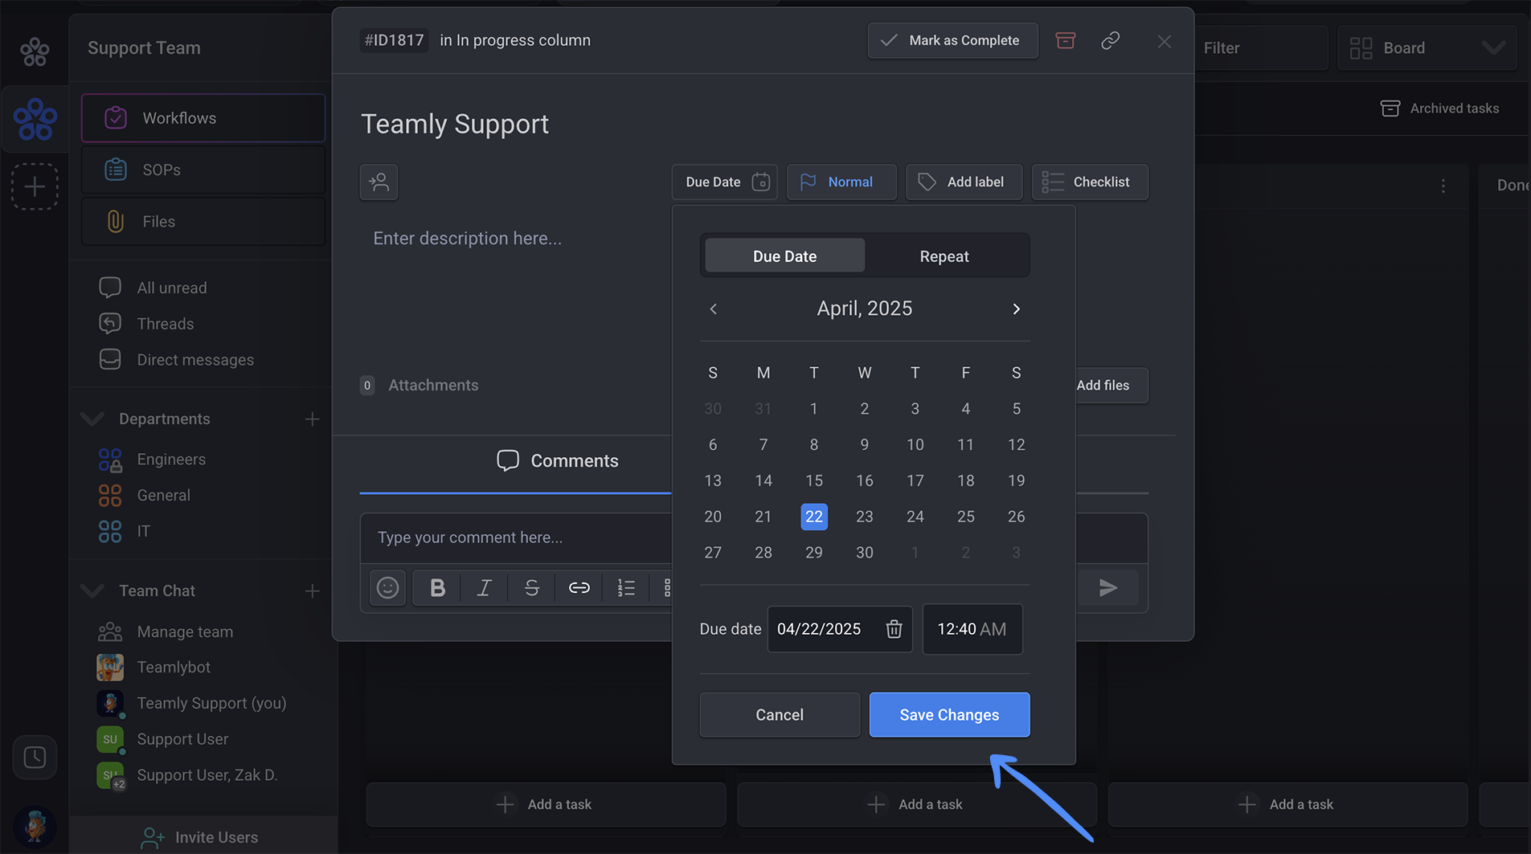Select April 15 in calendar
This screenshot has width=1531, height=854.
tap(814, 480)
